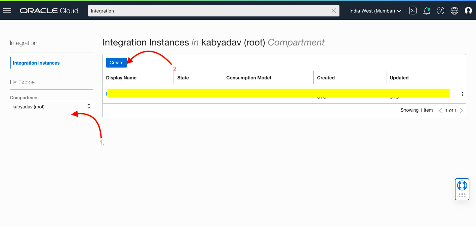Open the notifications bell
The height and width of the screenshot is (227, 476).
(x=426, y=11)
